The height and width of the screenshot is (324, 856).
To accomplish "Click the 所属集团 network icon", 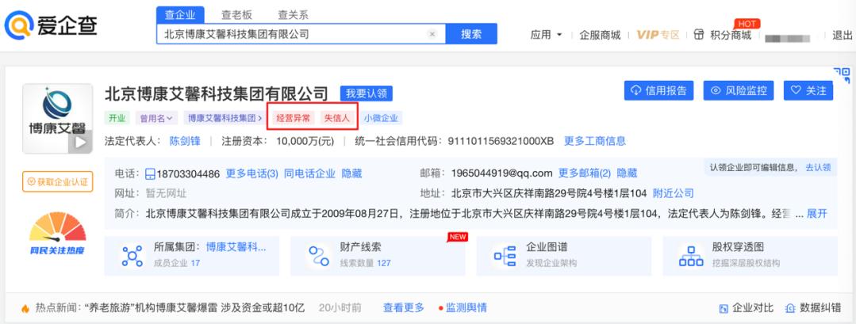I will pos(132,256).
